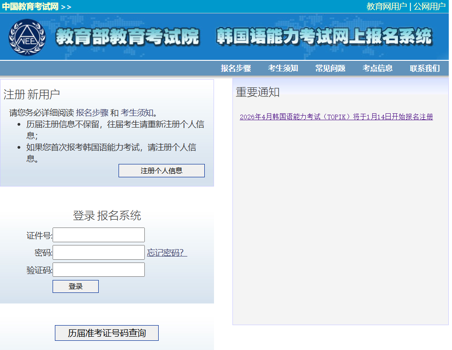This screenshot has width=452, height=350.
Task: Click the 韩国语能力考试网上报名系统 banner title
Action: coord(324,37)
